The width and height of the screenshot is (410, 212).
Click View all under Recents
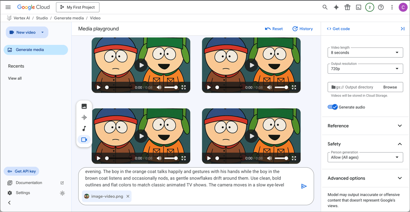click(x=15, y=78)
